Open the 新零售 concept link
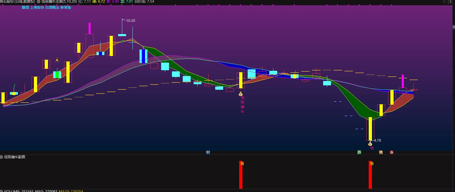The width and height of the screenshot is (455, 192). pyautogui.click(x=66, y=7)
